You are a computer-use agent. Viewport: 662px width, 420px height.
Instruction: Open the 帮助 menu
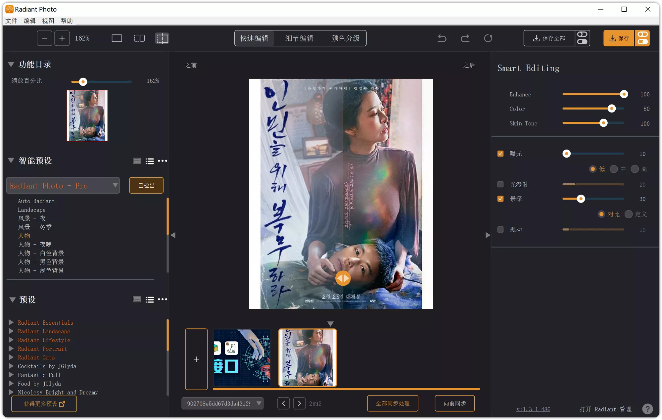[67, 21]
